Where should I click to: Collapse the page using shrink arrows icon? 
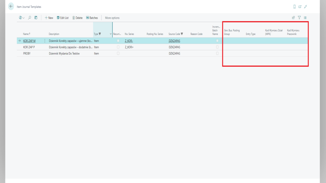point(306,7)
